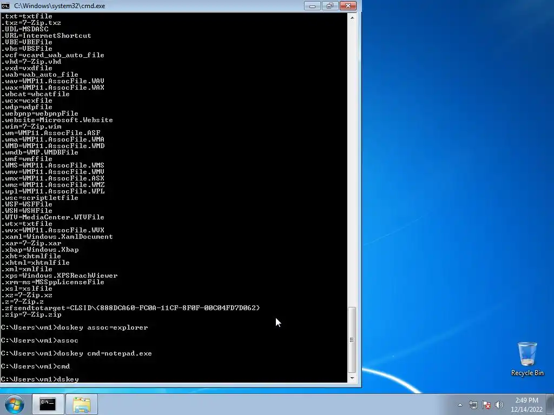This screenshot has height=415, width=554.
Task: Open the Recycle Bin desktop icon
Action: click(x=527, y=359)
